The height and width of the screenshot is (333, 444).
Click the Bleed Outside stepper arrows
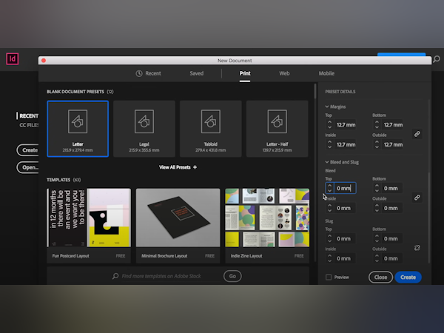(x=377, y=208)
